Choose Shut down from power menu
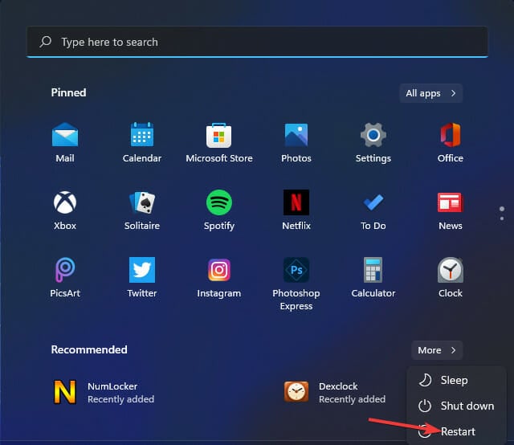This screenshot has width=514, height=445. pos(456,406)
